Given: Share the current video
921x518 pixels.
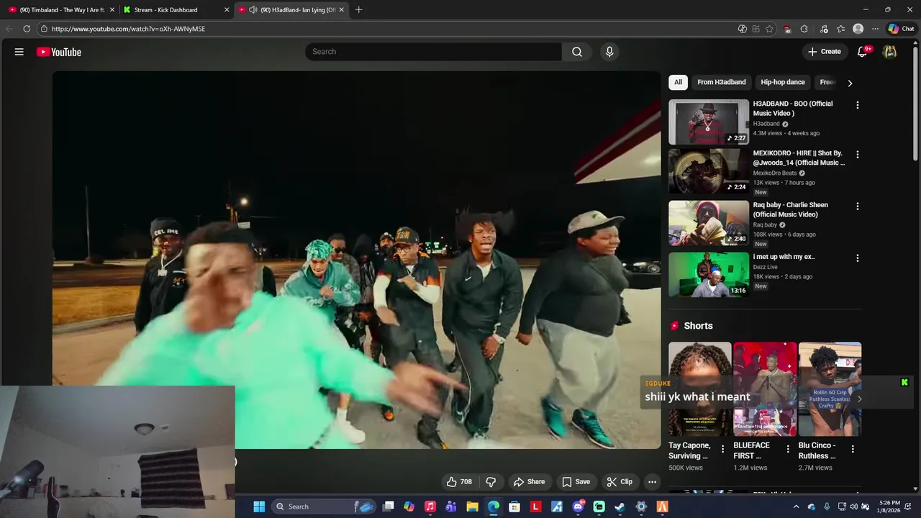Looking at the screenshot, I should click(529, 482).
